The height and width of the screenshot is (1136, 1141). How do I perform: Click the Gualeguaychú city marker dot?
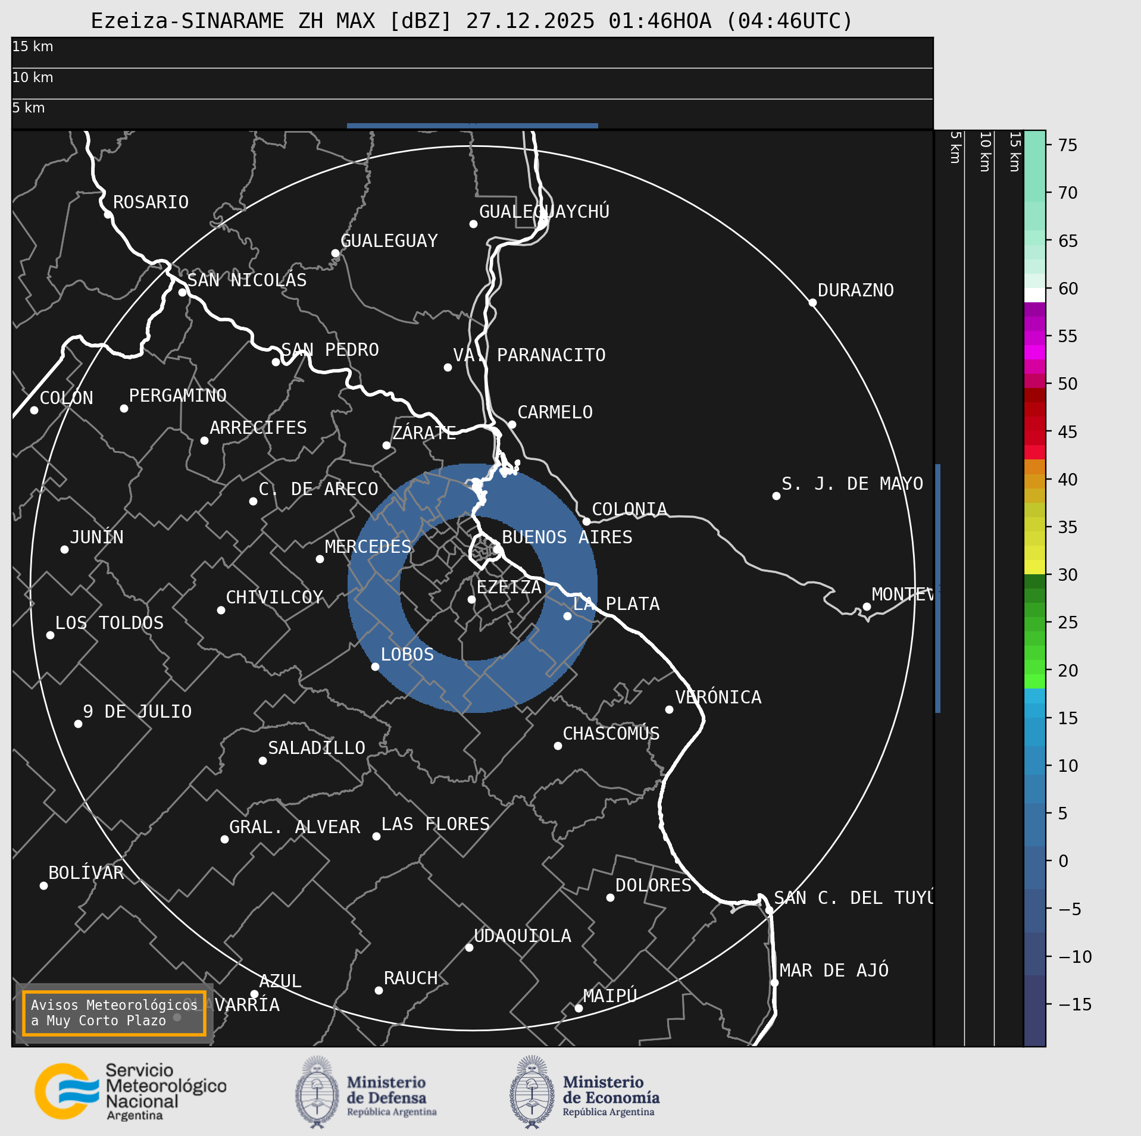(473, 224)
